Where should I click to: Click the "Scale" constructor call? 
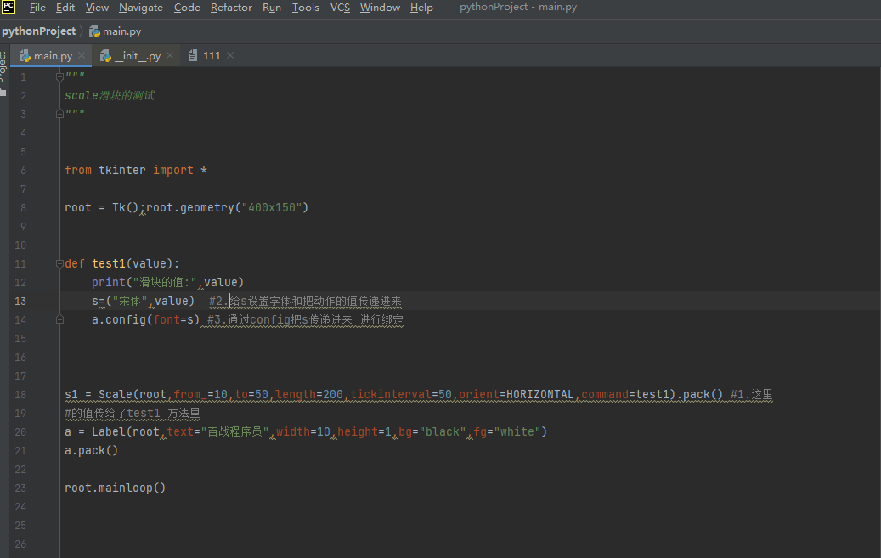(116, 394)
